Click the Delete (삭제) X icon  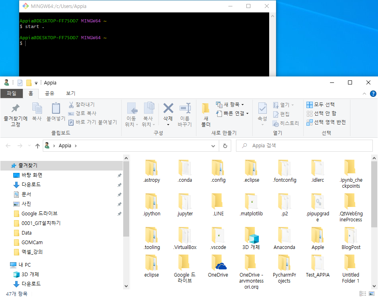pyautogui.click(x=168, y=108)
